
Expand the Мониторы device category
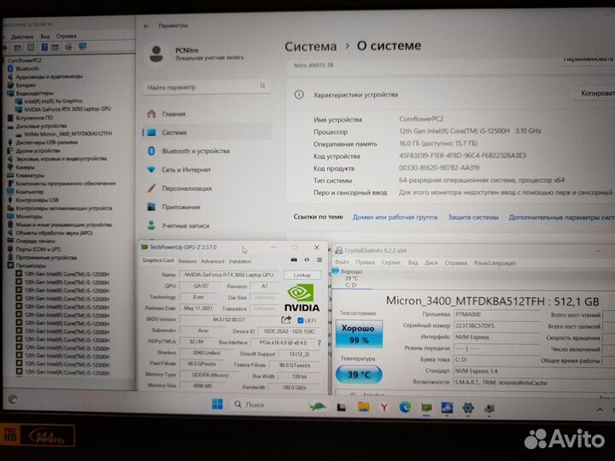pos(4,216)
